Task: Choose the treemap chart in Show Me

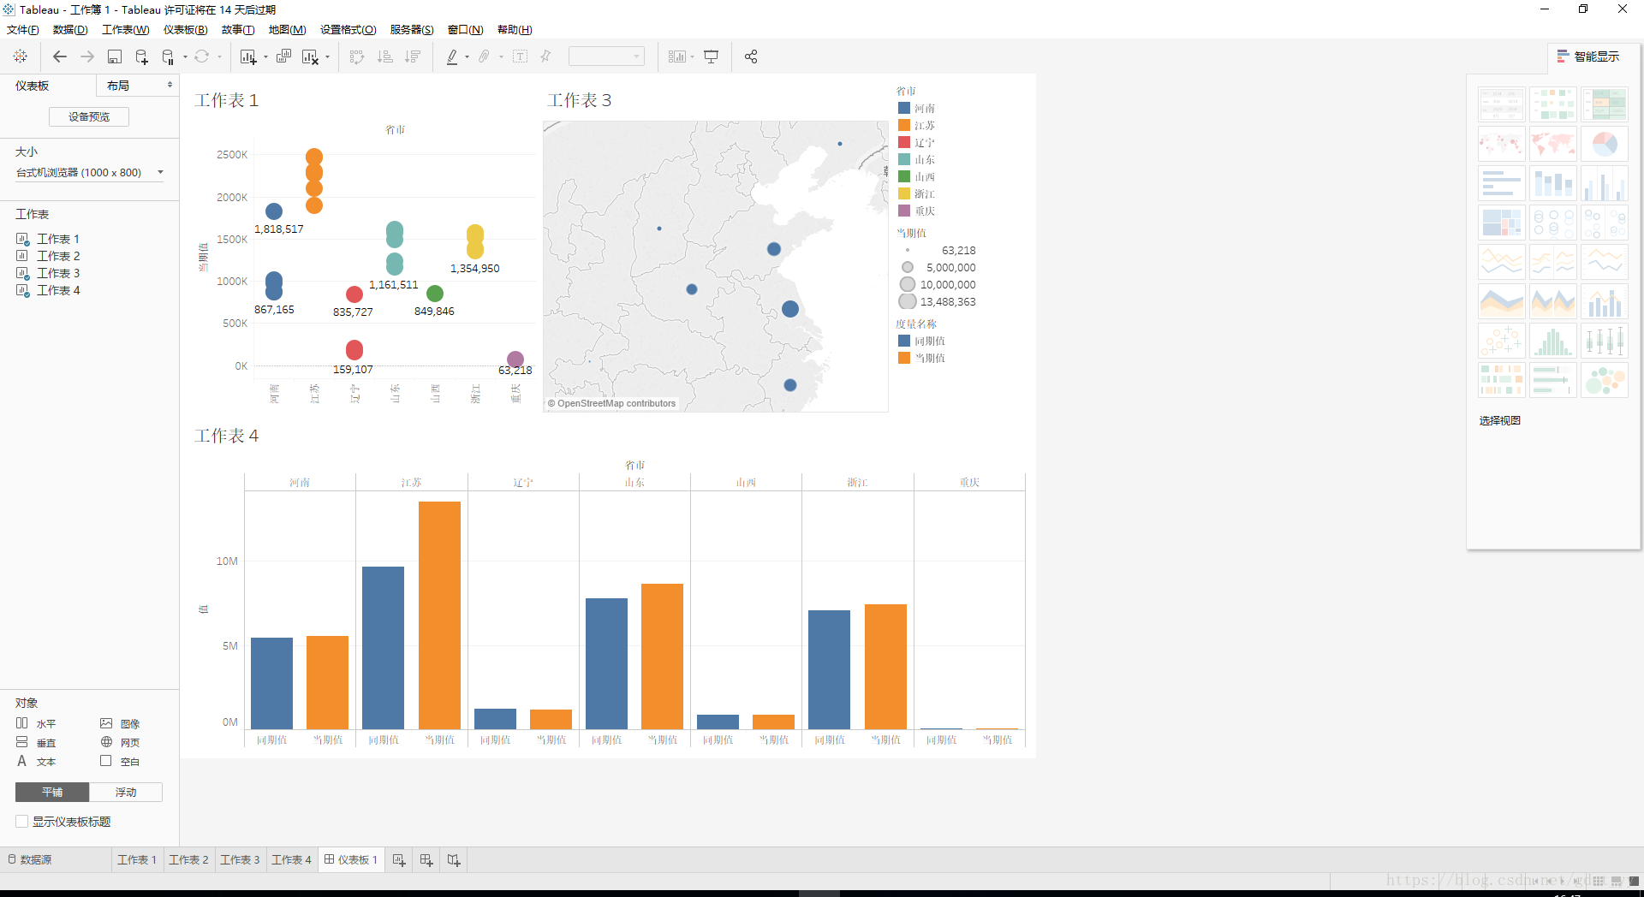Action: click(x=1502, y=223)
